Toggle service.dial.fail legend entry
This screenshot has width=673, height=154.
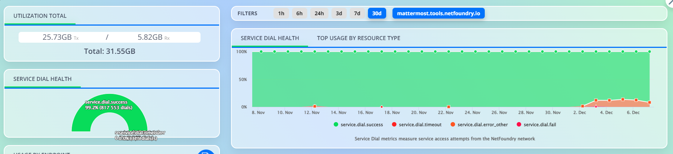[536, 125]
